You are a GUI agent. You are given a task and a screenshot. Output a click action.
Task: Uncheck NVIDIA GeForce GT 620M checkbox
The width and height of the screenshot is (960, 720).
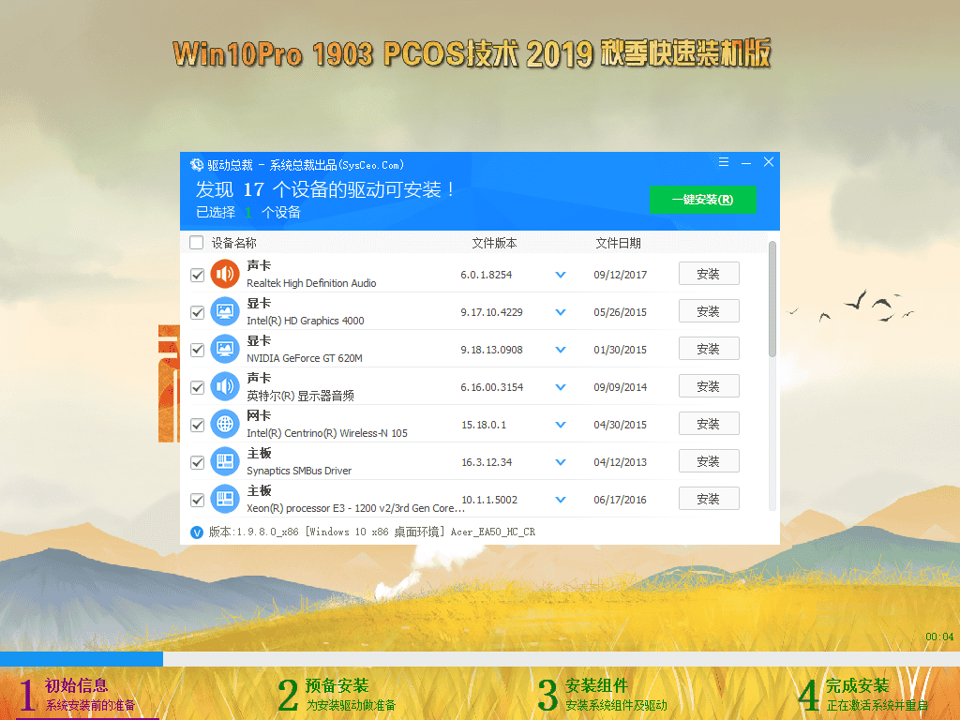[197, 351]
